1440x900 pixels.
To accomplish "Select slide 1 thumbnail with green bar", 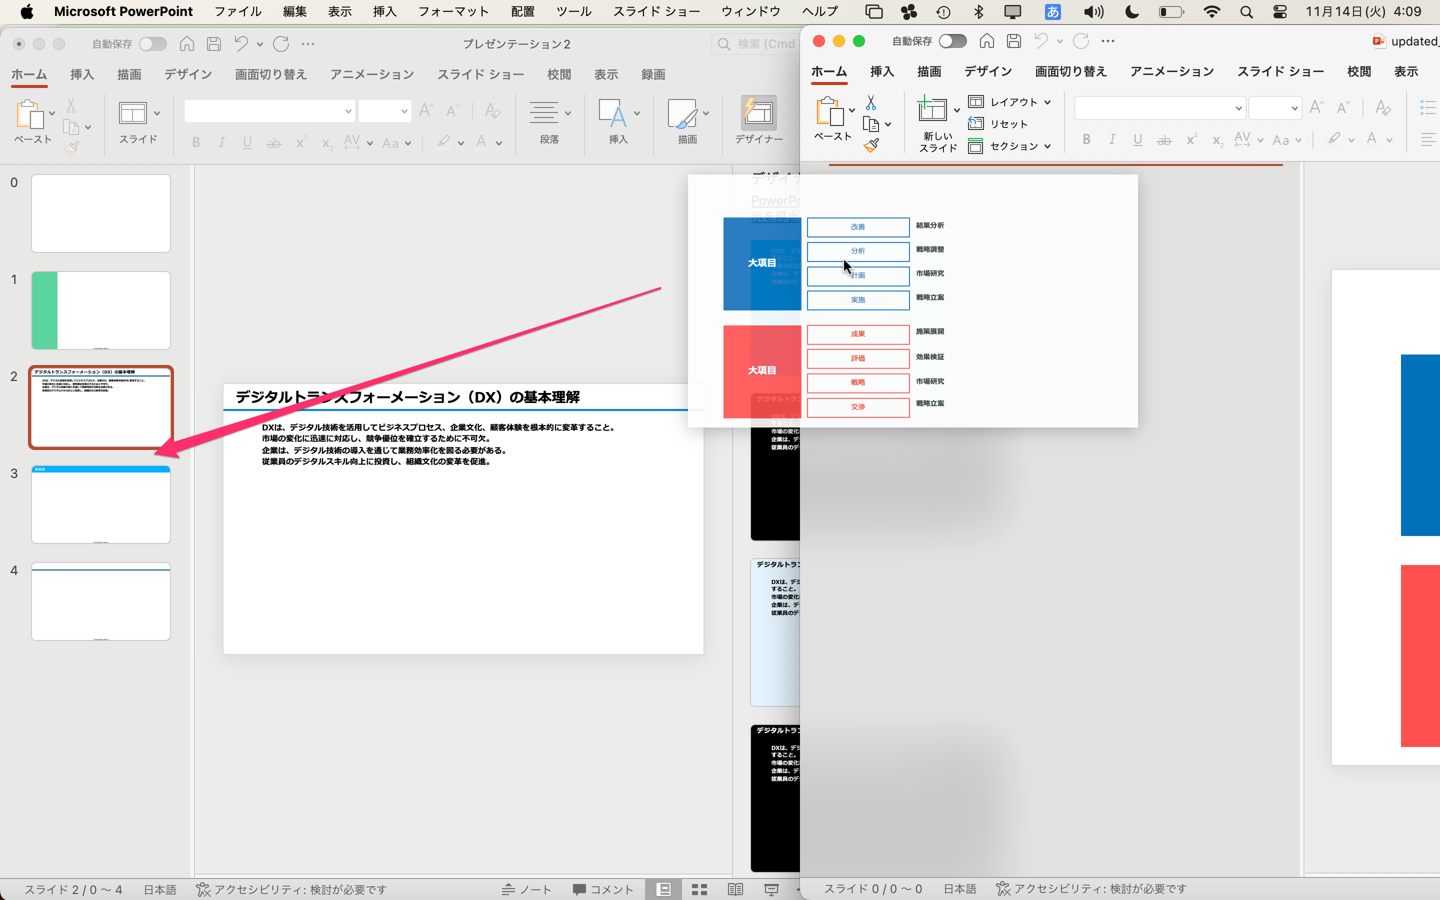I will tap(100, 310).
